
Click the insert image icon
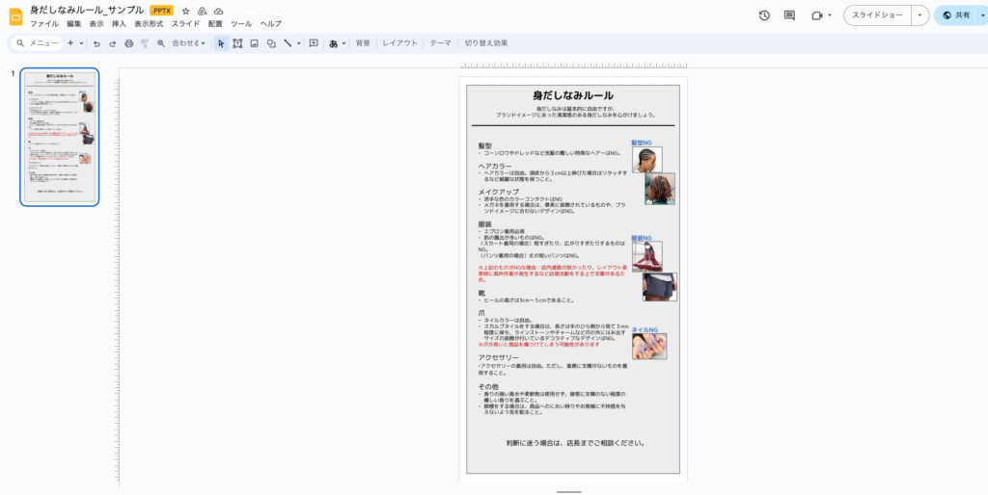[x=254, y=43]
